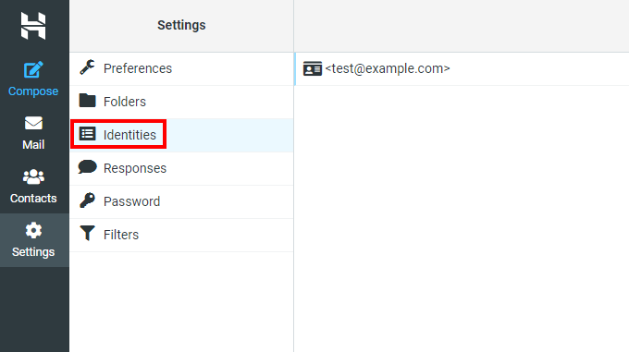Select the Mail envelope icon
Image resolution: width=629 pixels, height=352 pixels.
coord(33,123)
